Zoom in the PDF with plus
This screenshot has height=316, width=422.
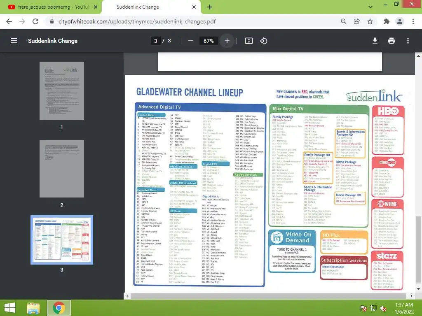tap(227, 41)
